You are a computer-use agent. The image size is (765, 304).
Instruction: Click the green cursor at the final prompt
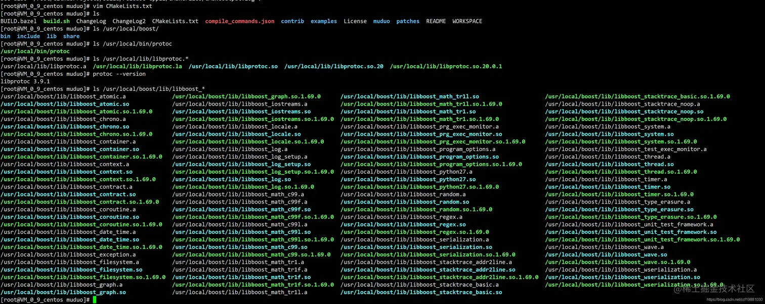tap(95, 300)
